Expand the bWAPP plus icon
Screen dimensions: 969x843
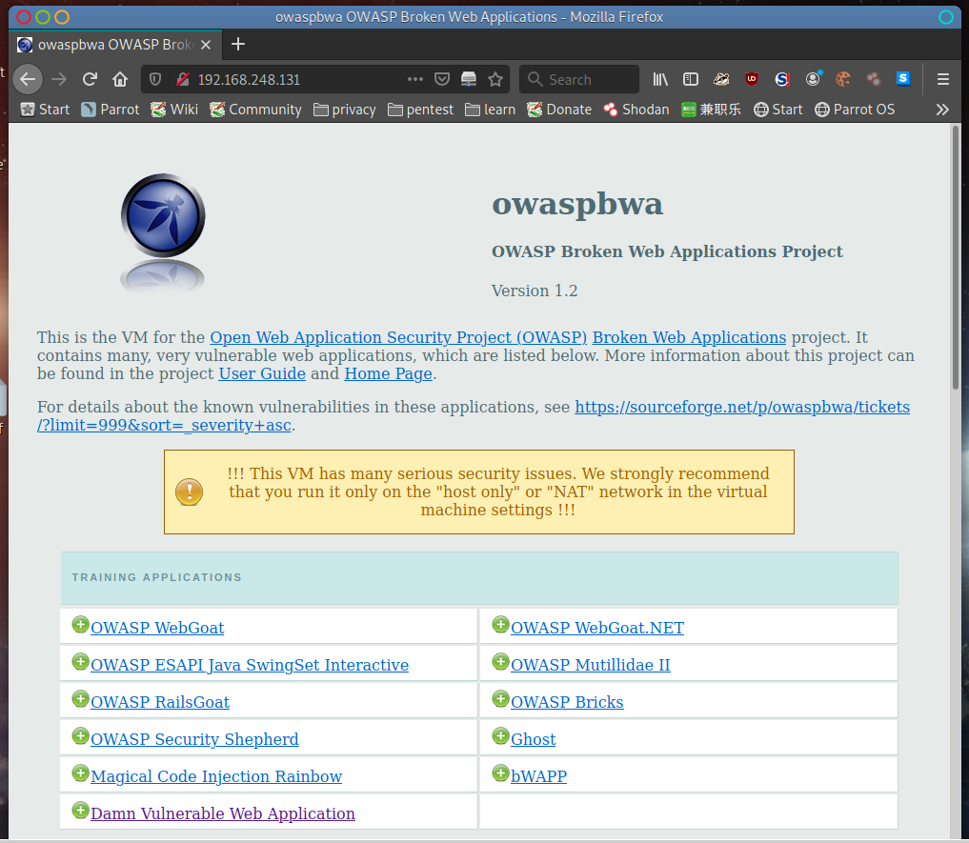tap(500, 773)
